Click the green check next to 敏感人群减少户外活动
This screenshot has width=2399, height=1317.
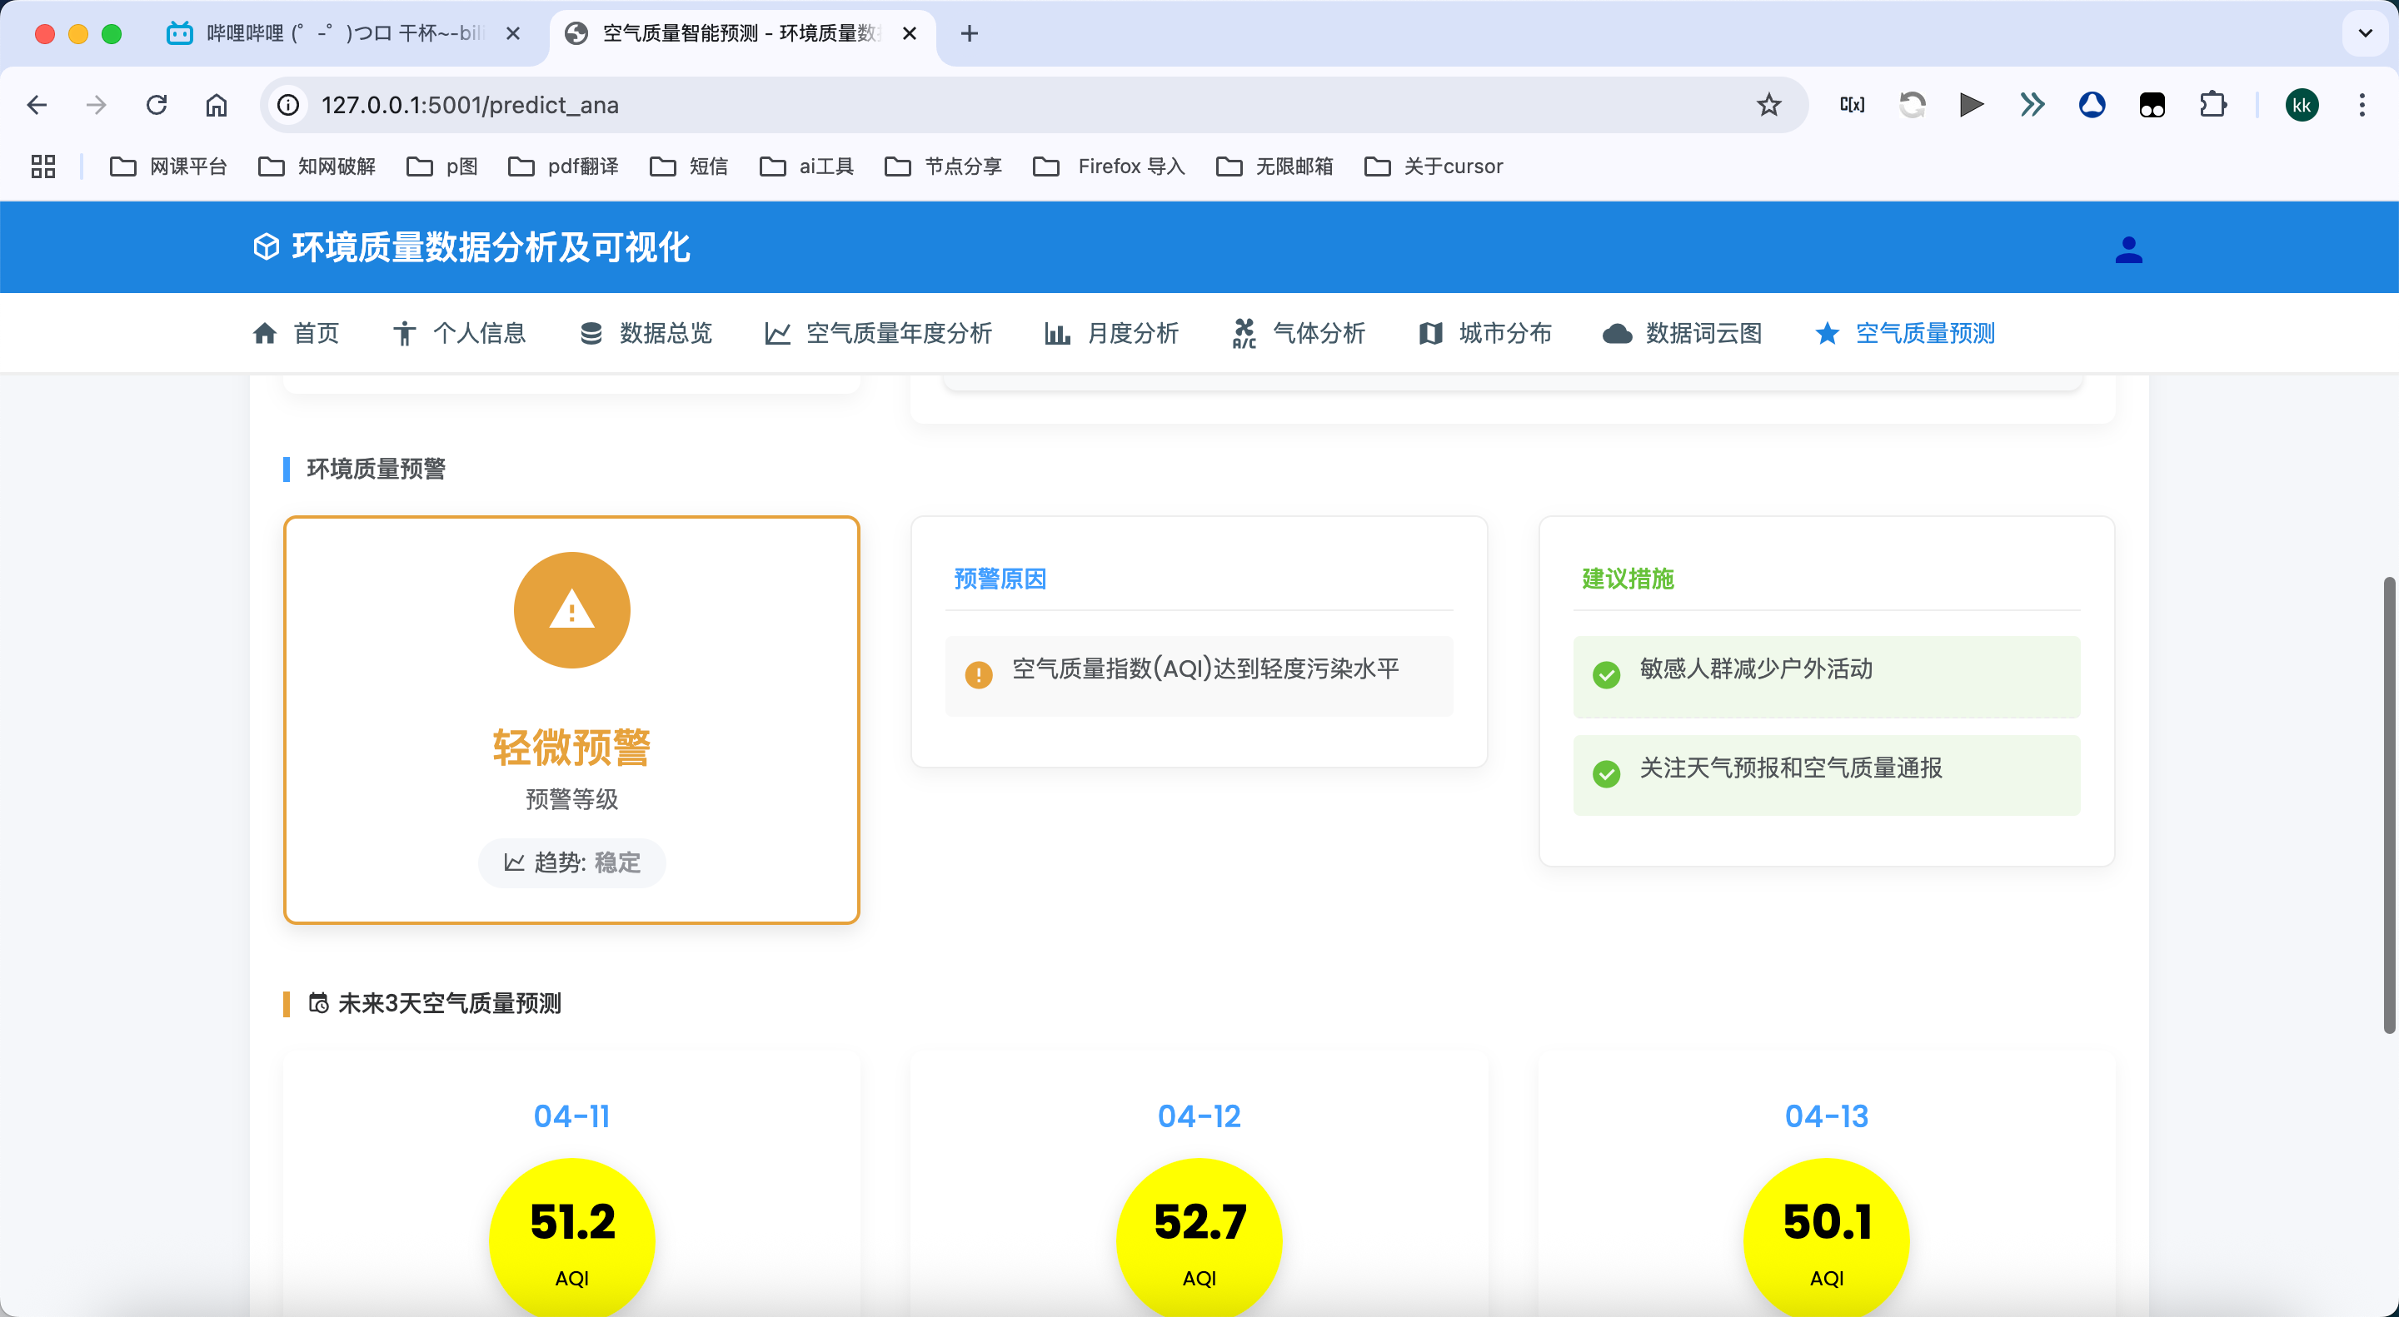click(1607, 673)
